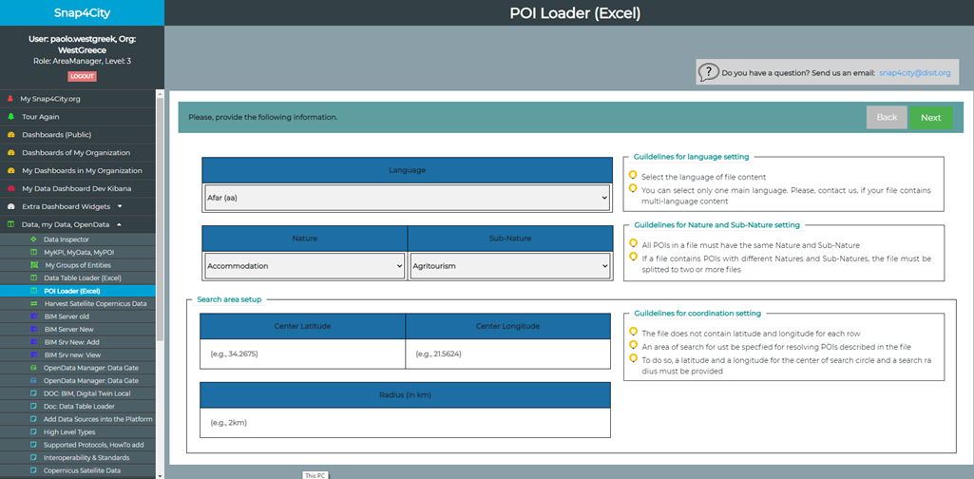The image size is (974, 479).
Task: Click the BIM Server old icon
Action: (x=33, y=316)
